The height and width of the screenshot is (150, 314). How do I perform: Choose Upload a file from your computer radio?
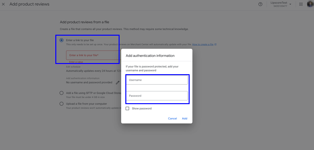tap(61, 104)
